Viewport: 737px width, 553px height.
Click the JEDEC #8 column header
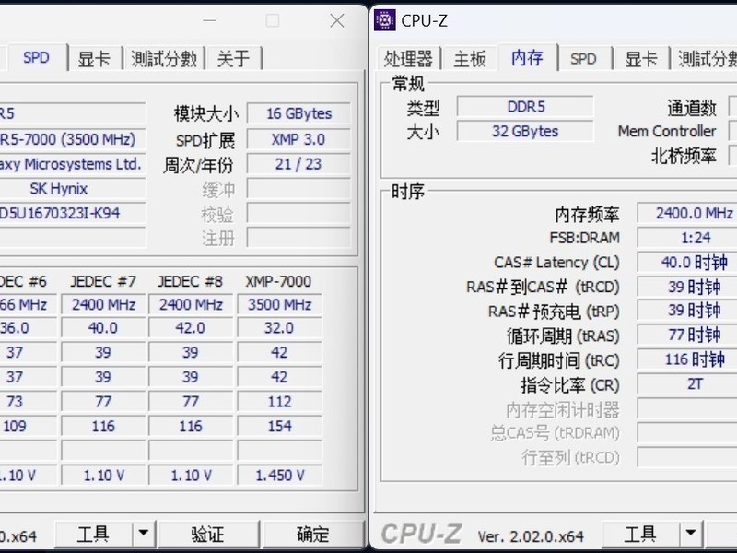pyautogui.click(x=191, y=281)
